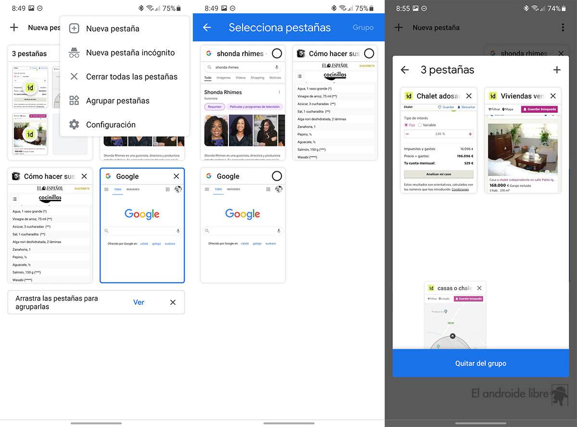Tap the Descartar link in the Chalet preview
The image size is (577, 427).
[x=465, y=107]
